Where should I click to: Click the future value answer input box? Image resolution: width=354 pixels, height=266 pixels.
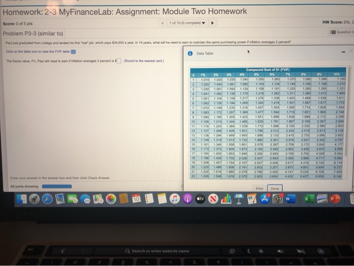point(119,61)
